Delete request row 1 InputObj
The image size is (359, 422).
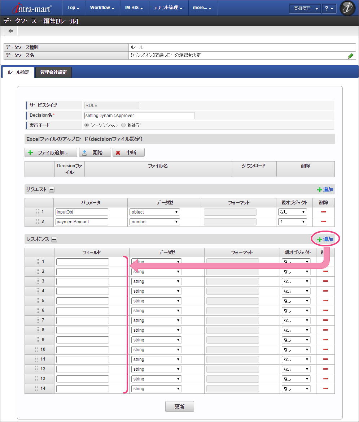[324, 212]
